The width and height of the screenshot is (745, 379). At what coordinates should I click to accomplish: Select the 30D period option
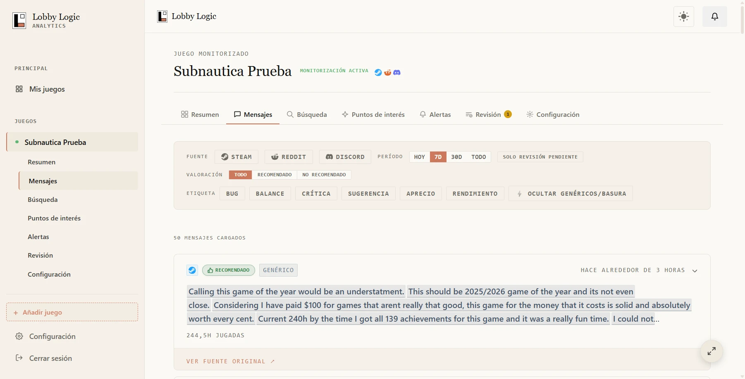[456, 157]
